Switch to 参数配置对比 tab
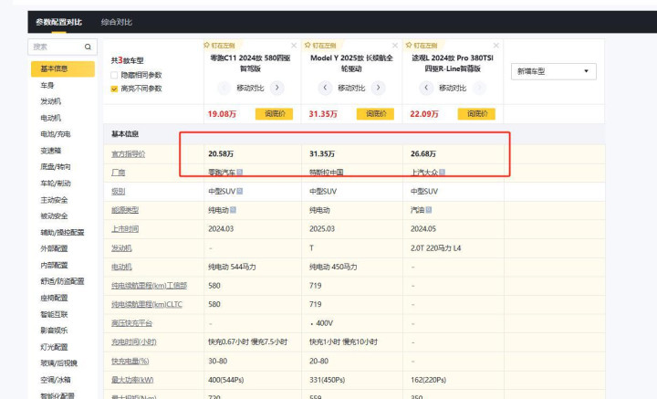657x399 pixels. 58,22
